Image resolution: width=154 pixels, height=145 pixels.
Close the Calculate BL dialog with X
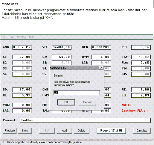coord(101,68)
